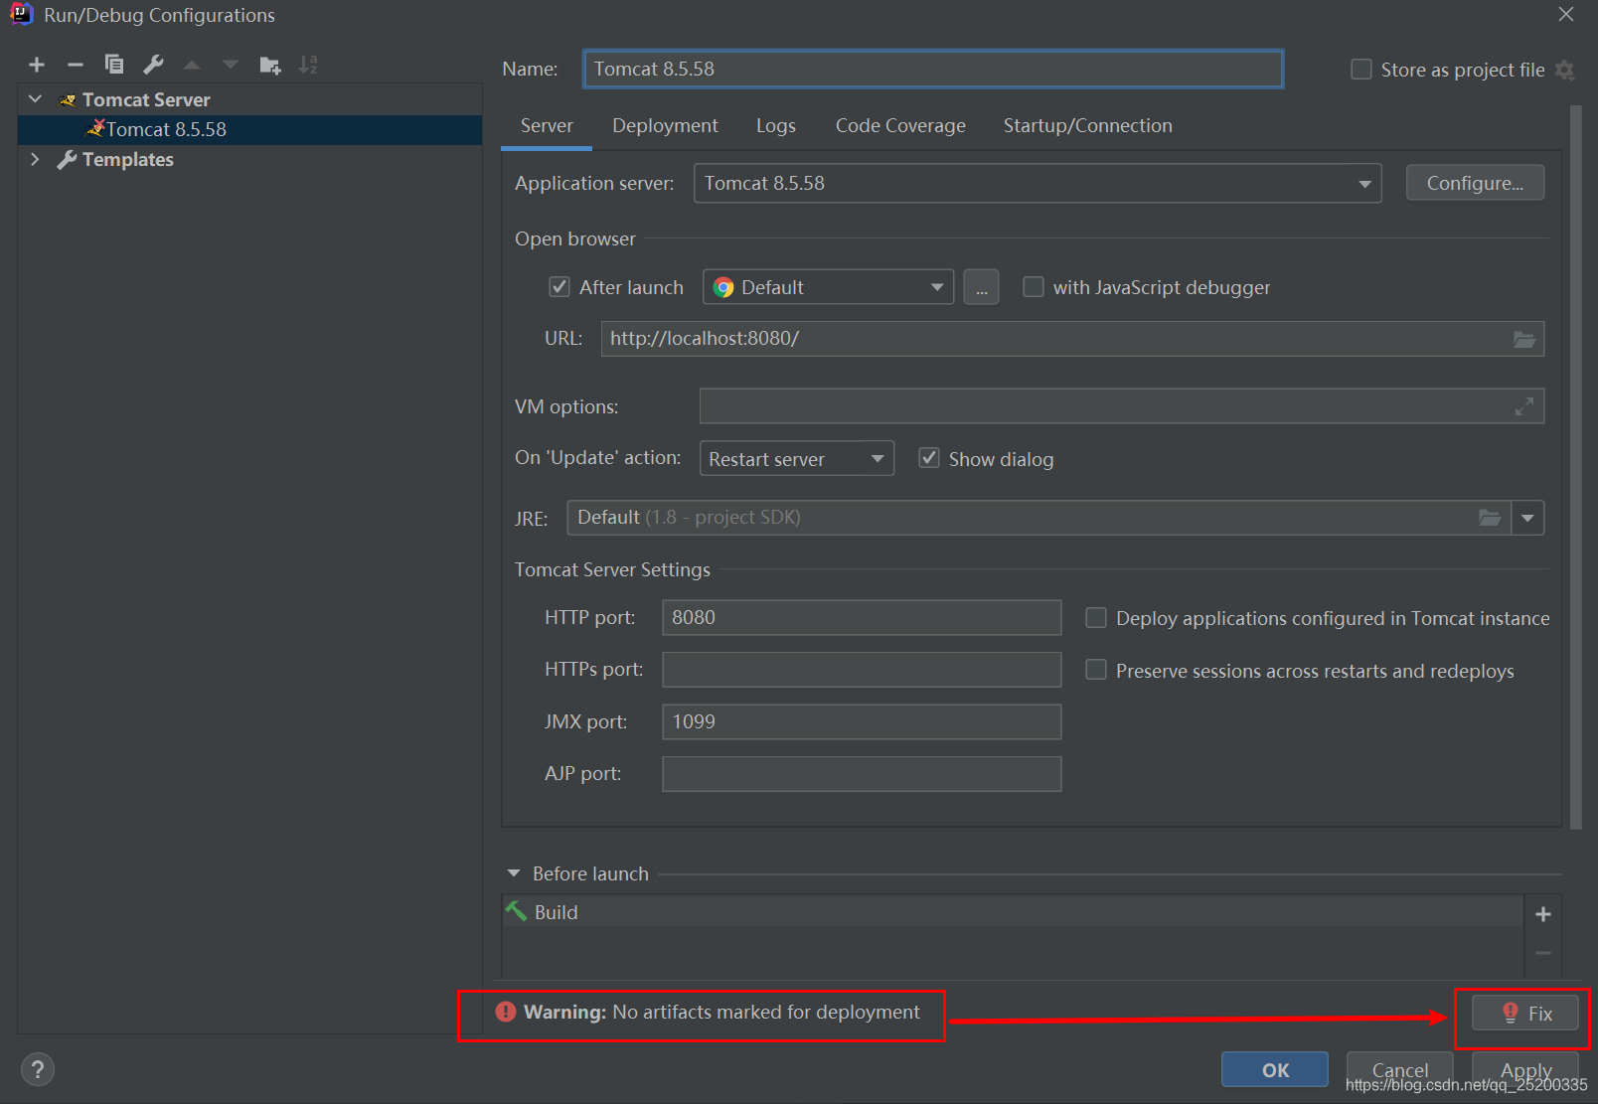Open On 'Update' action dropdown
The width and height of the screenshot is (1598, 1104).
tap(797, 458)
